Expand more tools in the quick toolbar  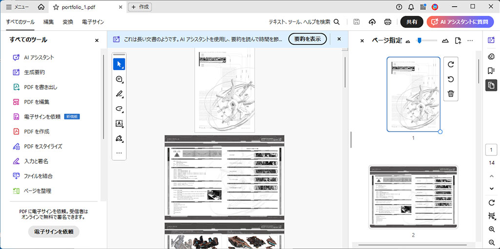tap(119, 153)
